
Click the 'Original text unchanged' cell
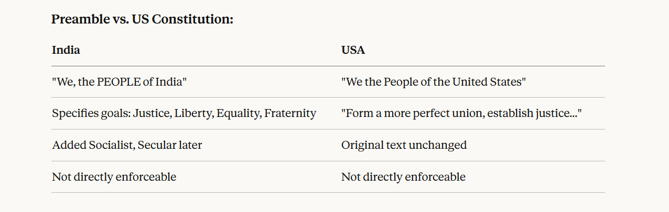click(404, 145)
